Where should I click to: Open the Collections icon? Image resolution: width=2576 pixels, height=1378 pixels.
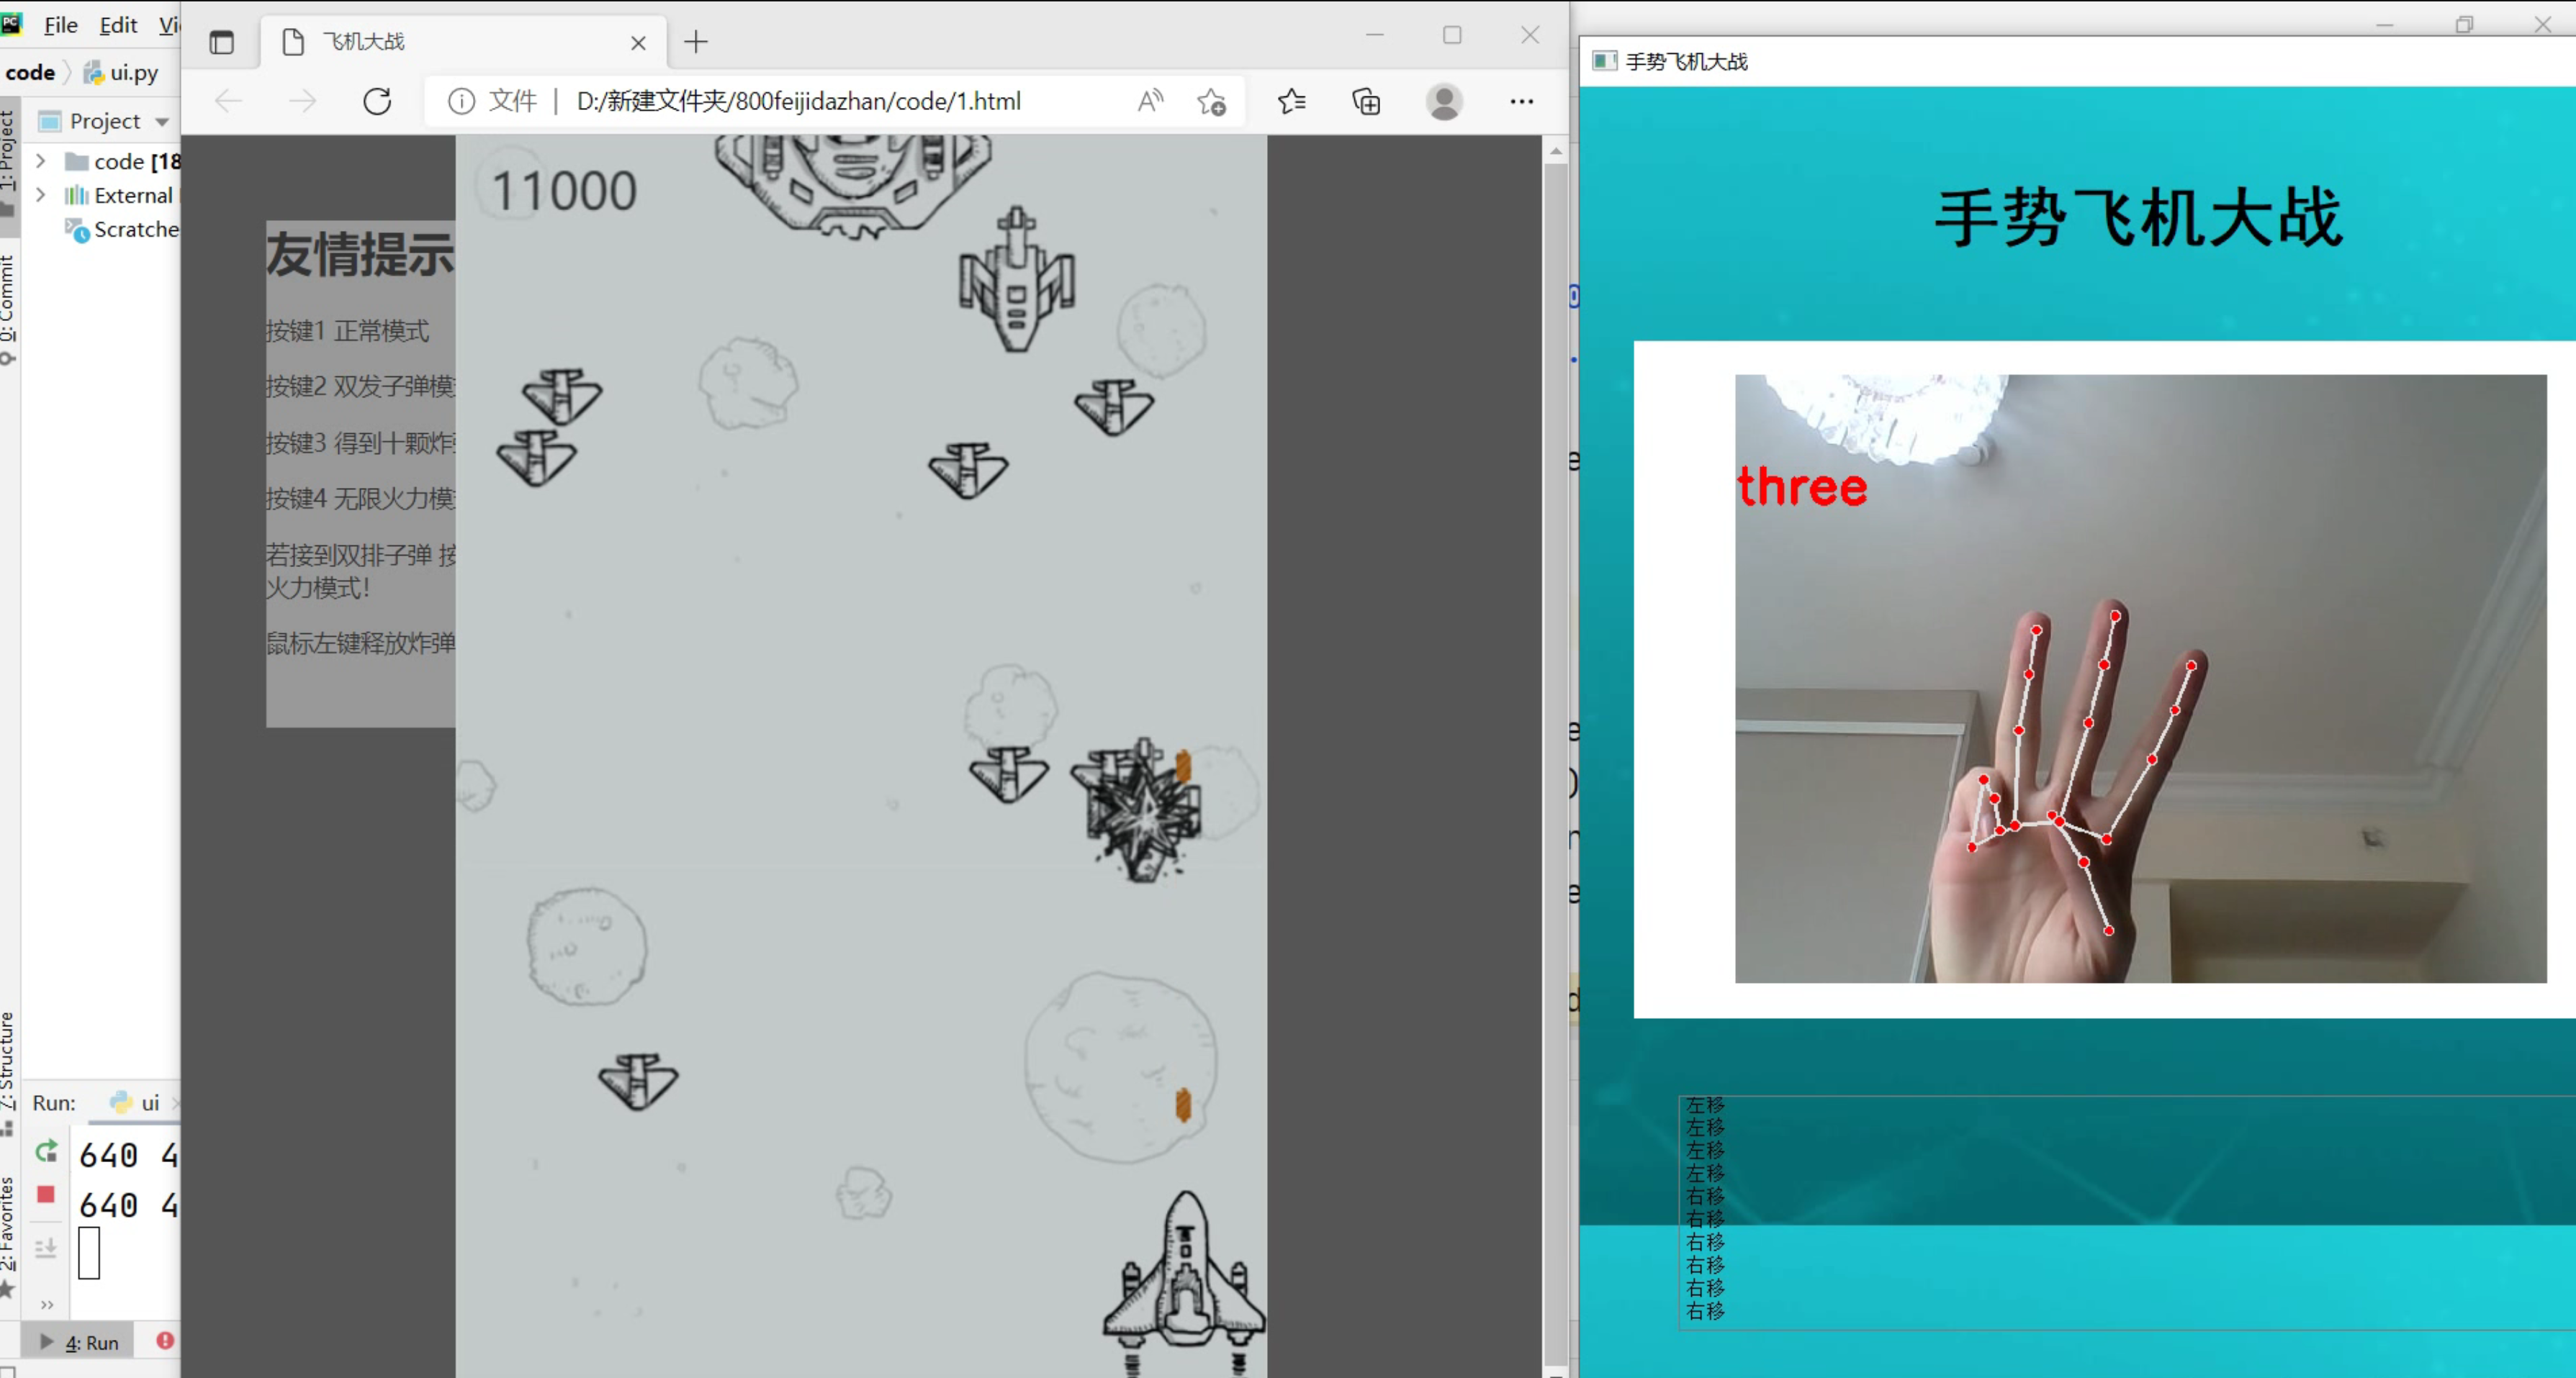click(1366, 101)
